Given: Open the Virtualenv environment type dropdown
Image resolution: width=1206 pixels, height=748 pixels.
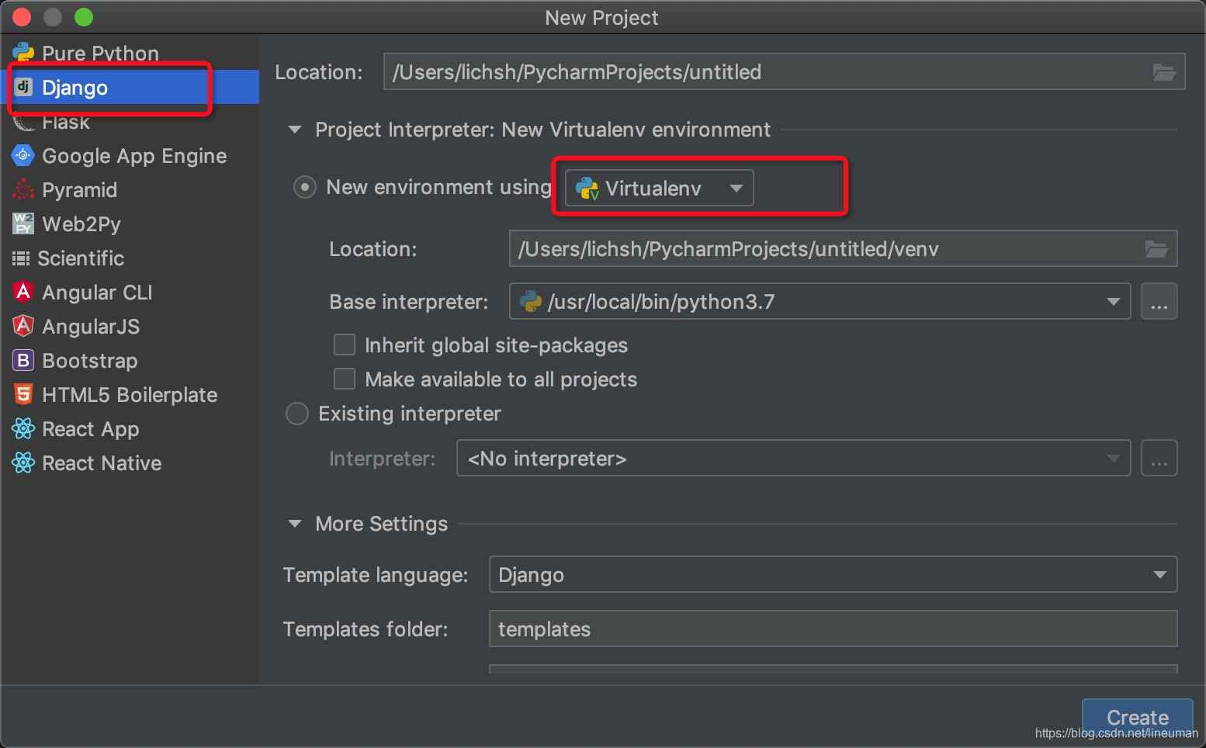Looking at the screenshot, I should point(660,188).
